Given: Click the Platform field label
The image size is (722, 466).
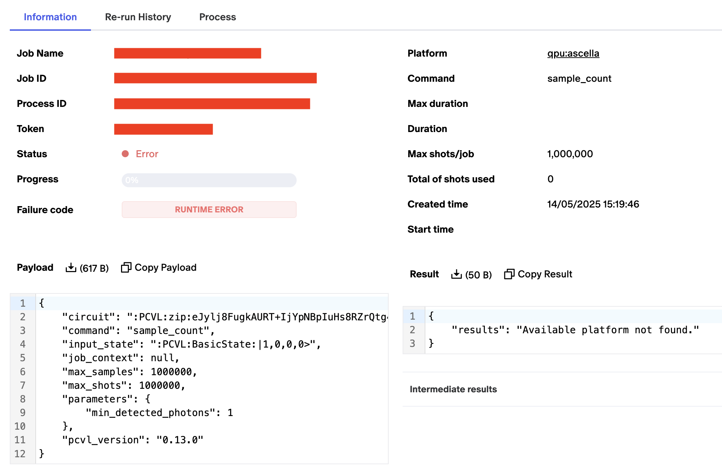Looking at the screenshot, I should pyautogui.click(x=427, y=53).
